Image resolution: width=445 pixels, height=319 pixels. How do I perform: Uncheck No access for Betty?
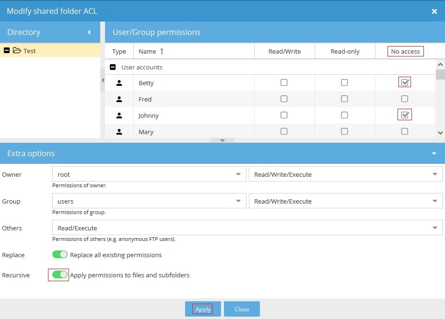[x=405, y=82]
